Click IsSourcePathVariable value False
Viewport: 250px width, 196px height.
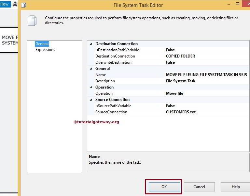pyautogui.click(x=170, y=106)
